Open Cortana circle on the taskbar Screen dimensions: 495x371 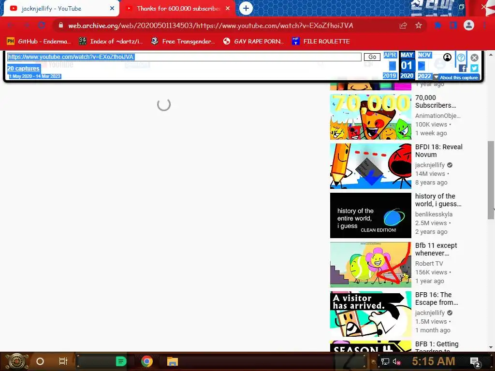pyautogui.click(x=40, y=361)
